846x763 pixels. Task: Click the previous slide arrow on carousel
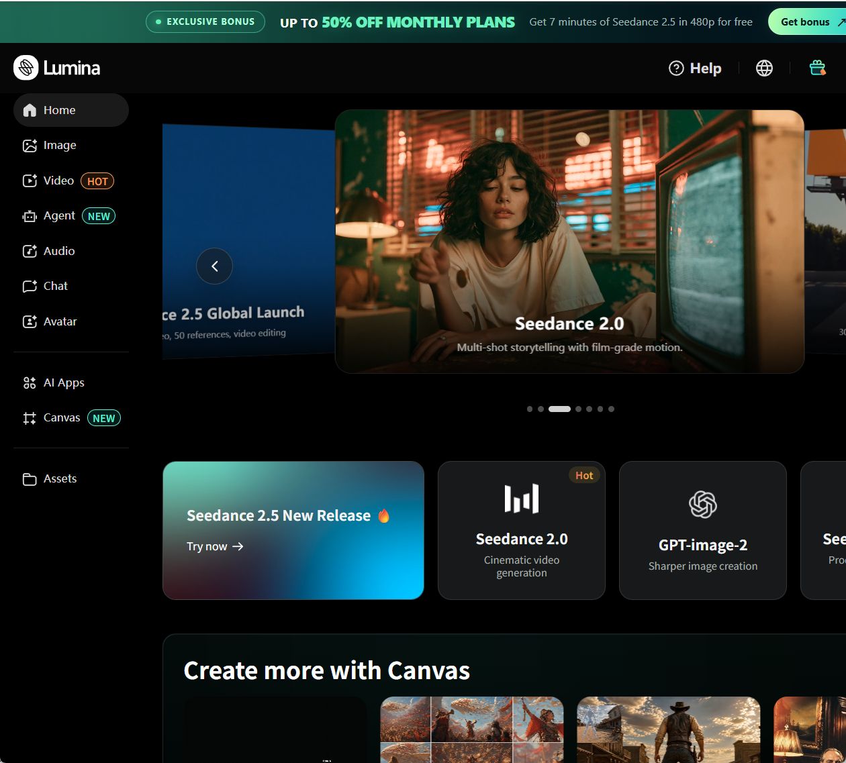pyautogui.click(x=214, y=266)
